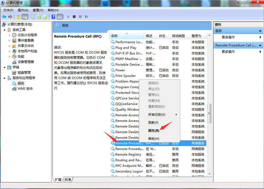Screen dimensions: 264x189
Task: Select the RPC Endpoint M... service row
Action: pos(158,166)
